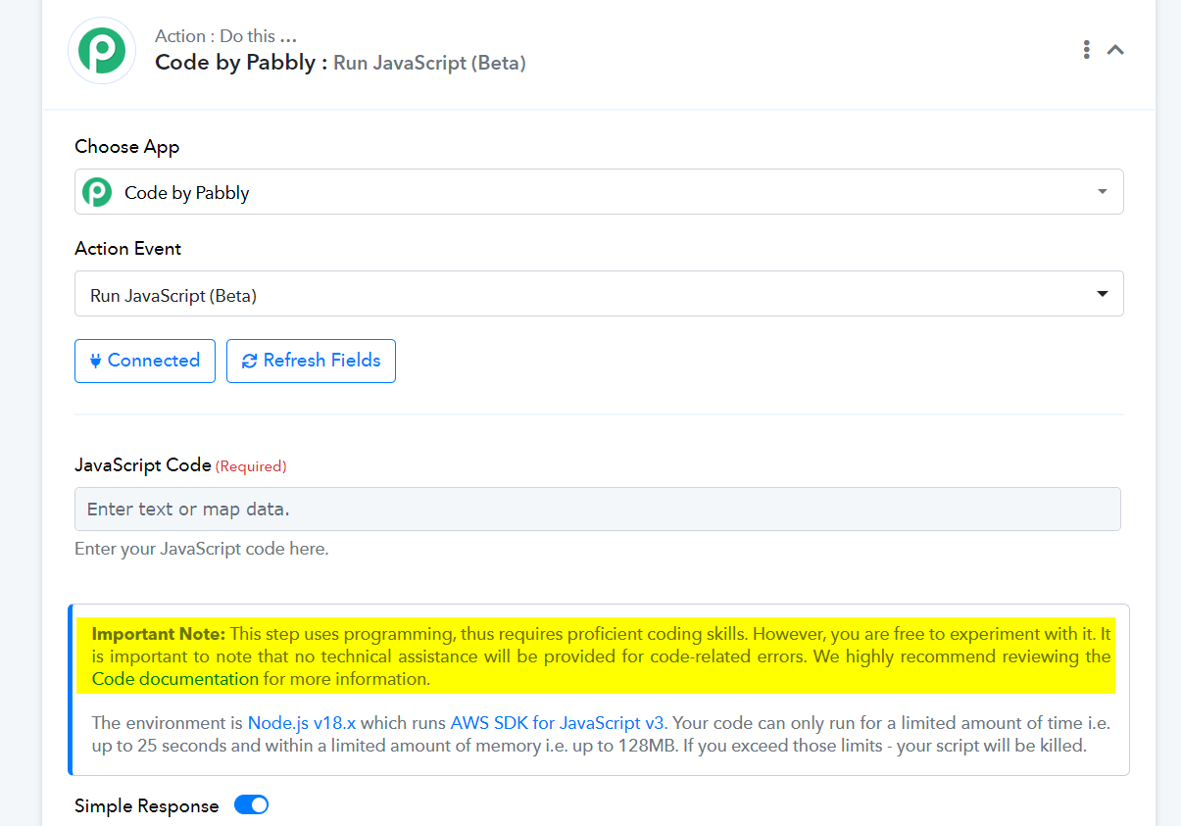Click the plug icon on Connected button
Screen dimensions: 1181x826
coord(95,361)
